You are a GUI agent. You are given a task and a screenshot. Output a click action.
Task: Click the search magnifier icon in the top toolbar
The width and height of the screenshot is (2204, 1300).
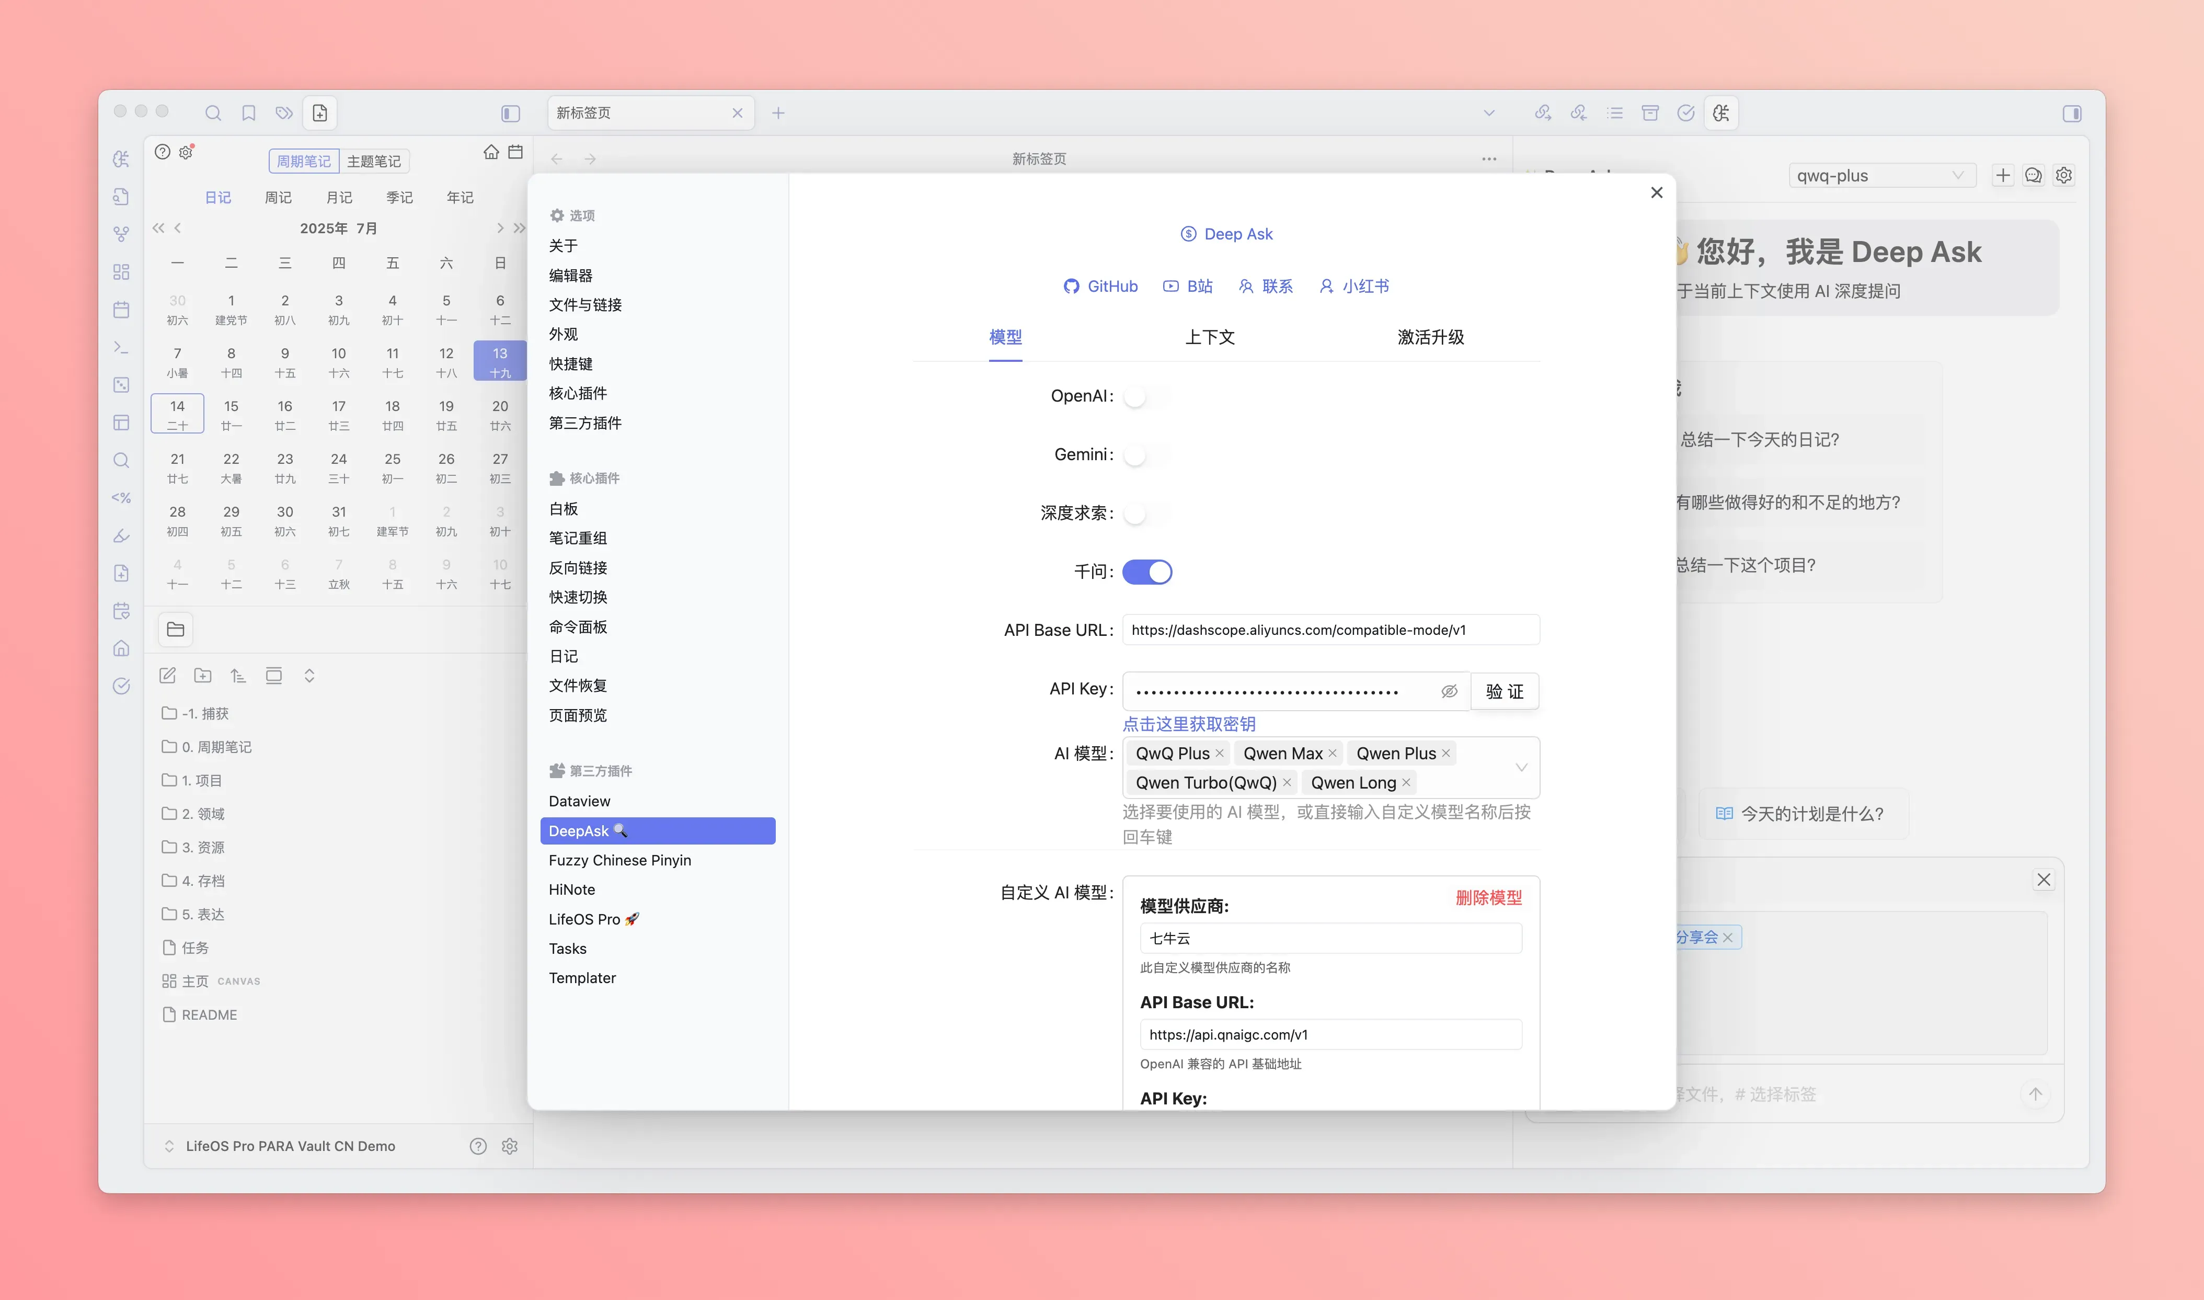tap(213, 113)
